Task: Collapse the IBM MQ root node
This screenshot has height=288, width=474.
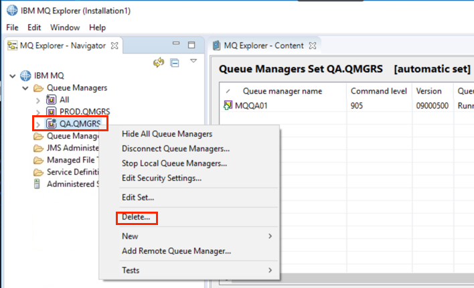Action: tap(13, 76)
